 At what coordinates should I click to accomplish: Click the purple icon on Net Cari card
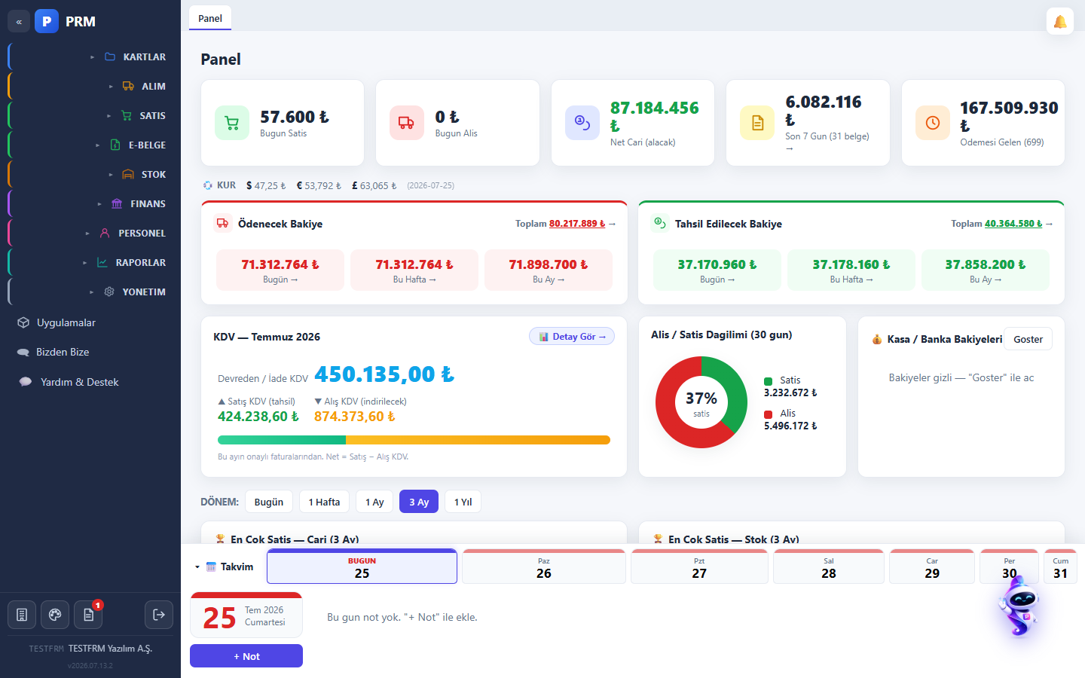[x=582, y=123]
